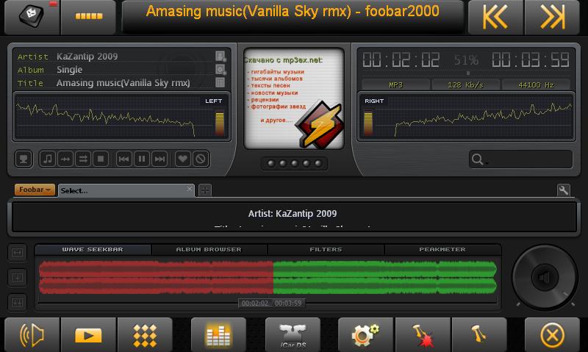The height and width of the screenshot is (352, 588).
Task: Pause the current track
Action: coord(142,158)
